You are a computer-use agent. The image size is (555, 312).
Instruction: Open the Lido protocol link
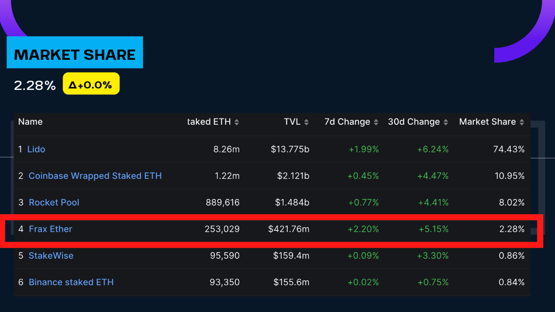click(x=36, y=149)
